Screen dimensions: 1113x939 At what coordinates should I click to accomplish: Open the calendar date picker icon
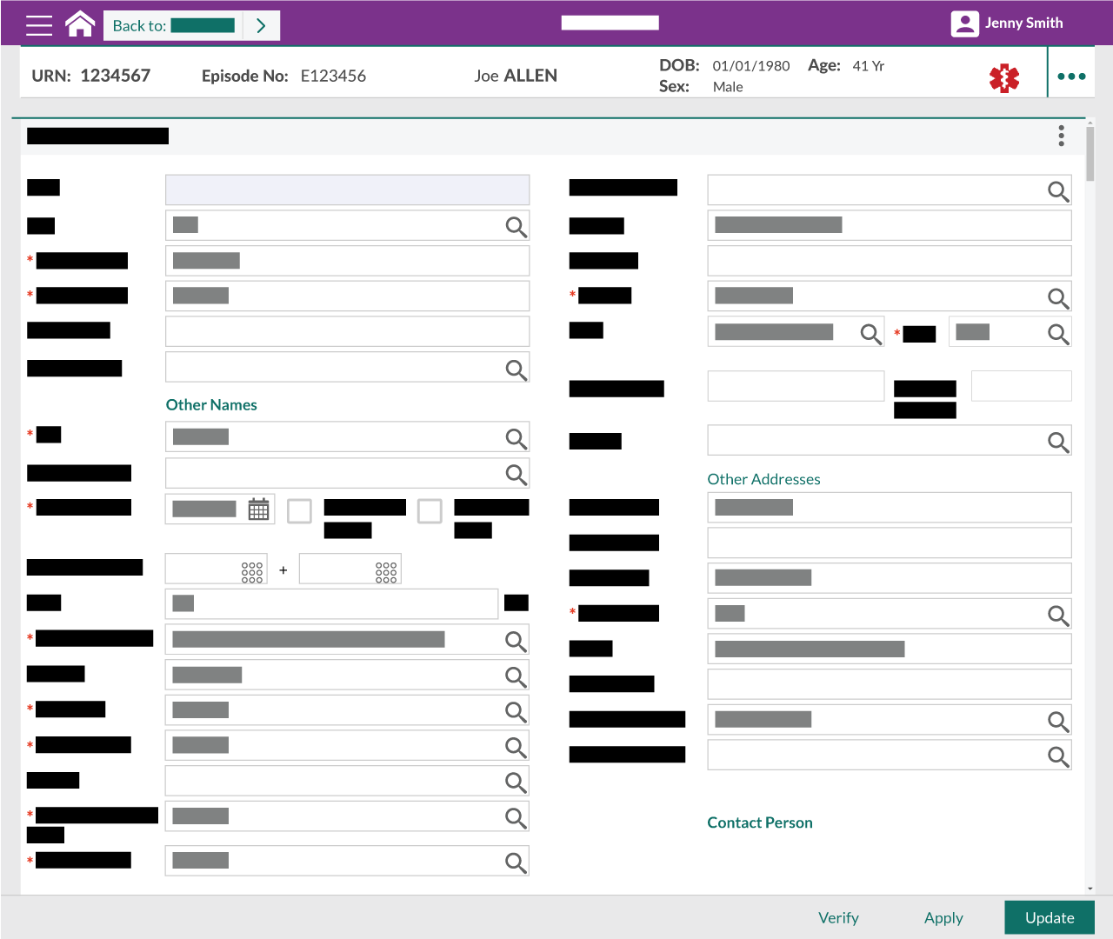[258, 509]
